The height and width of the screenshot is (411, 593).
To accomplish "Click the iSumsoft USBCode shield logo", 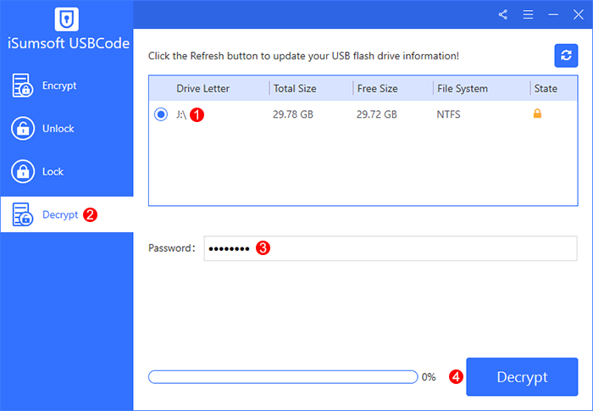I will (67, 19).
